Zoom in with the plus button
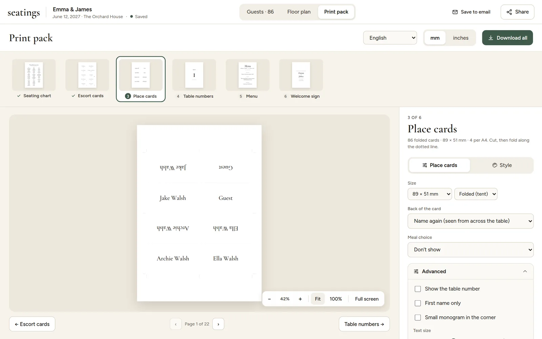The image size is (542, 339). click(x=300, y=299)
